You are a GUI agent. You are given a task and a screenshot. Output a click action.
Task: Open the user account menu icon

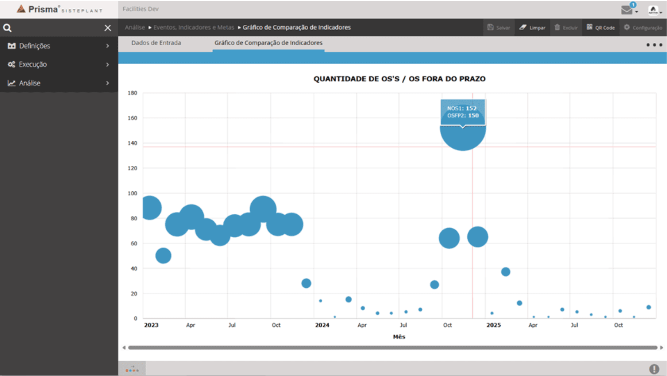click(654, 10)
